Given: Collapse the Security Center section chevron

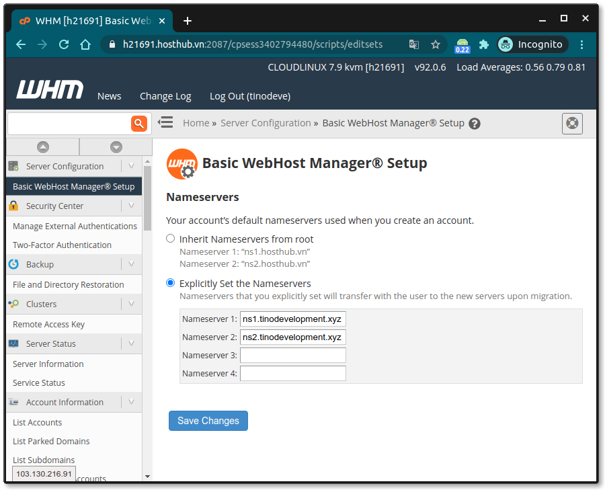Looking at the screenshot, I should tap(131, 205).
